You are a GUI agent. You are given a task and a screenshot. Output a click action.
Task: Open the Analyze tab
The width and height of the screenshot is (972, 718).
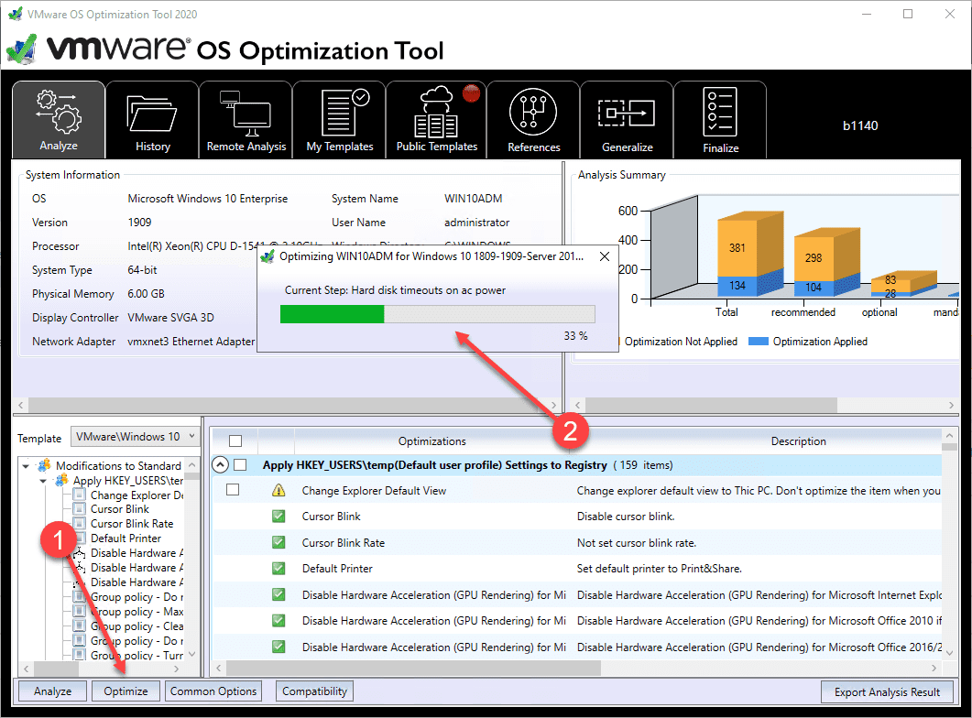pos(59,120)
